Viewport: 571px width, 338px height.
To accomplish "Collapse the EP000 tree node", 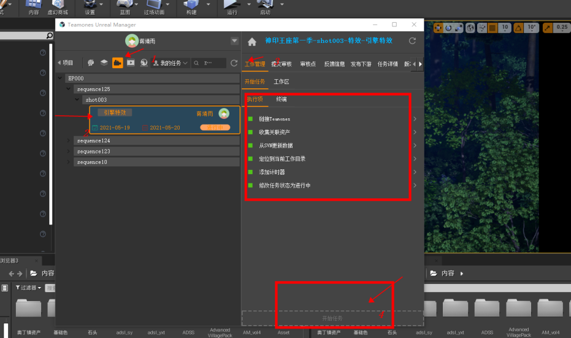I will [x=60, y=78].
